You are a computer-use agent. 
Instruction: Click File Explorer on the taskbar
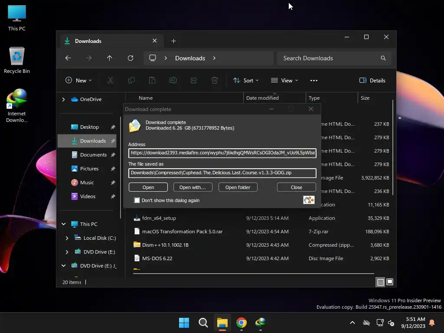coord(222,323)
